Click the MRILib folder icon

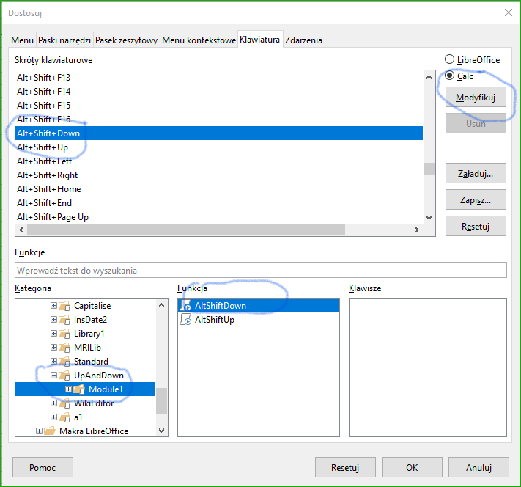pos(64,348)
